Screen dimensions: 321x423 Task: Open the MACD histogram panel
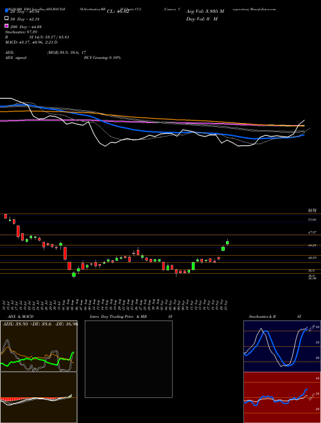point(39,397)
